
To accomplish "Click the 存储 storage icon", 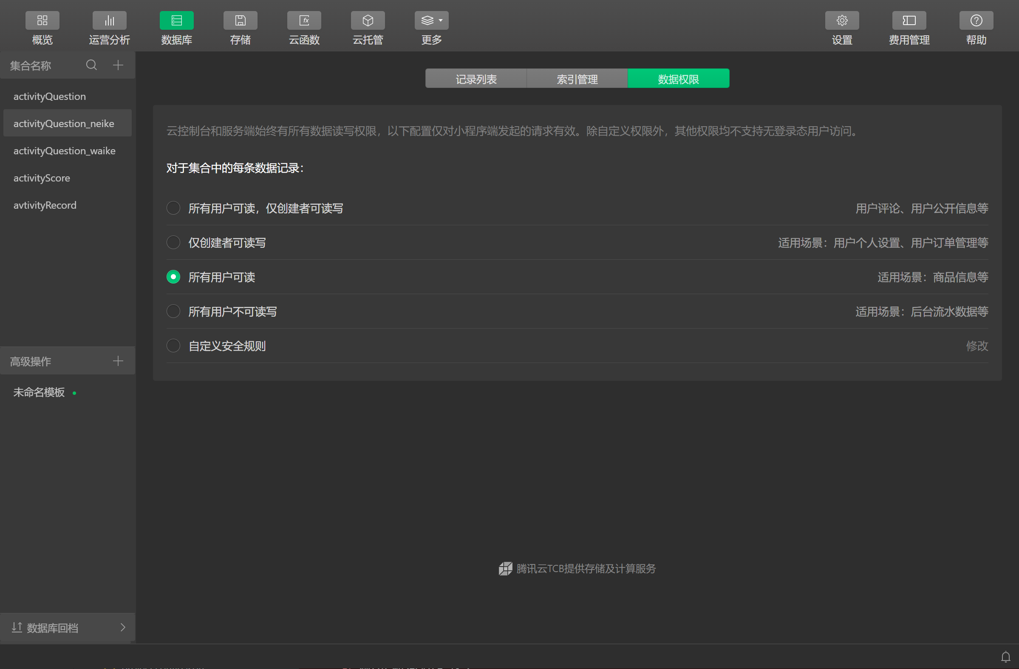I will (240, 20).
